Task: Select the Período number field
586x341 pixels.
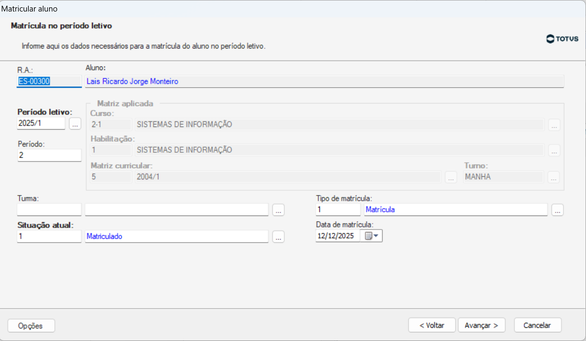Action: (x=49, y=155)
